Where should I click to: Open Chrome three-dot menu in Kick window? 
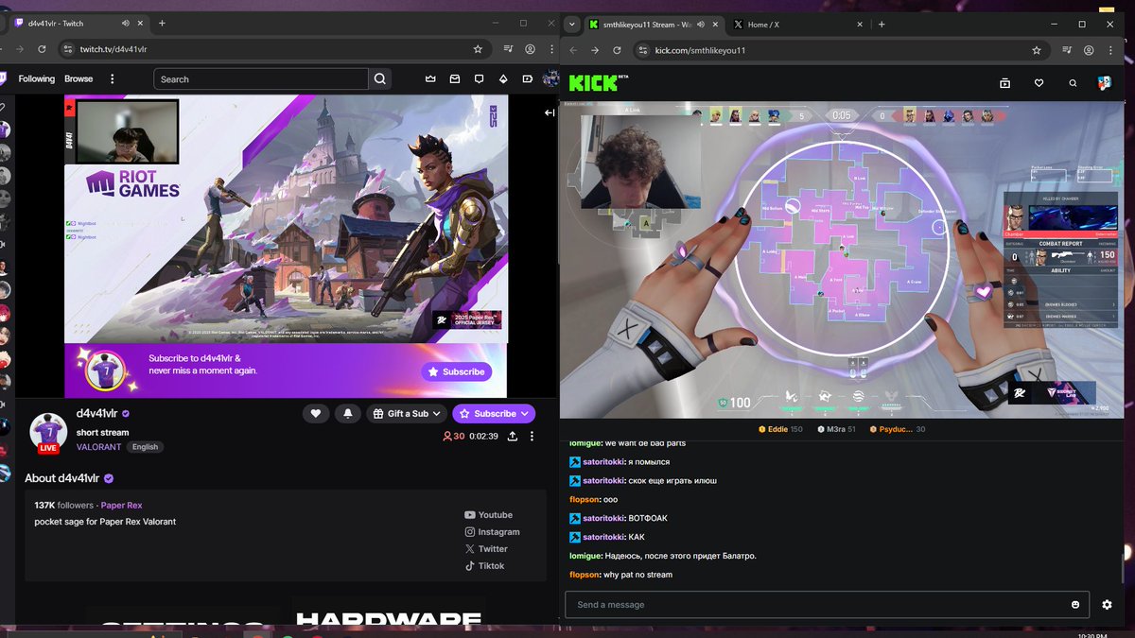[1109, 50]
